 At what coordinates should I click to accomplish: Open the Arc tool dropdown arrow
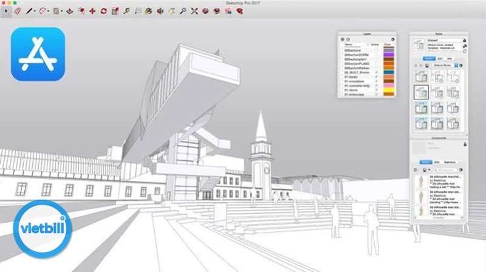pos(48,12)
